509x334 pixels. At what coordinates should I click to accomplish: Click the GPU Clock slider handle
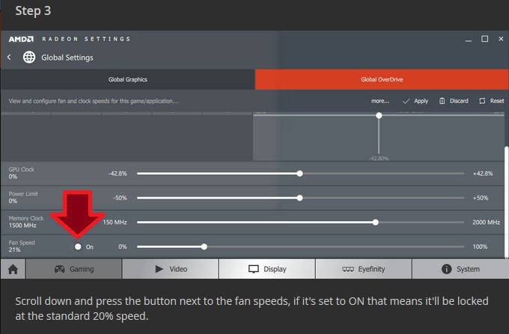click(300, 173)
